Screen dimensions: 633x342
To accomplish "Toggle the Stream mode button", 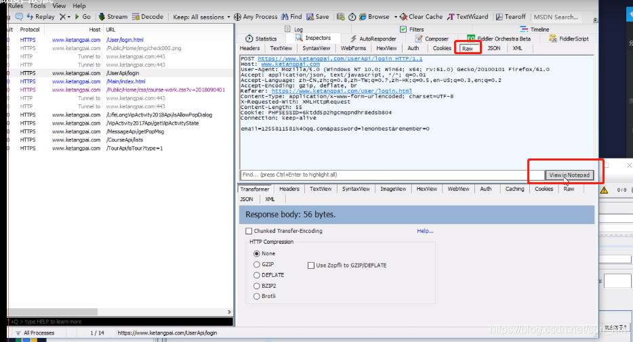I will (x=113, y=16).
